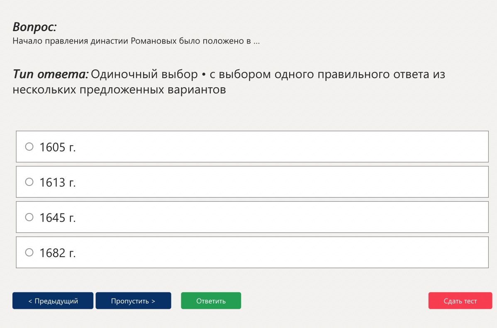This screenshot has height=328, width=497.
Task: Click the answer text 1605 г.
Action: [x=57, y=147]
